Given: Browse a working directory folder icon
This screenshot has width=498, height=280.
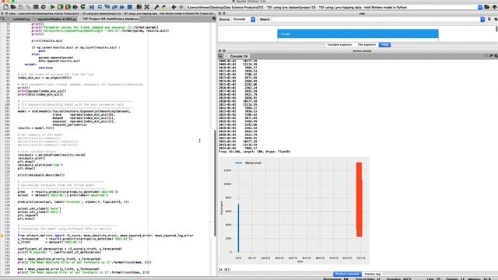Looking at the screenshot, I should (x=487, y=7).
